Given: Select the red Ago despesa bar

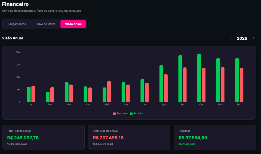Looking at the screenshot, I should (x=166, y=88).
